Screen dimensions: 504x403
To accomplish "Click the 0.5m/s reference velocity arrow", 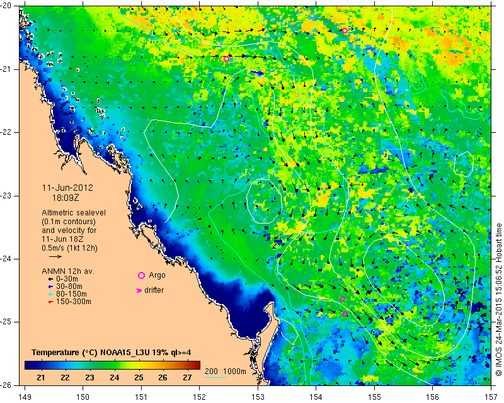I will click(55, 256).
